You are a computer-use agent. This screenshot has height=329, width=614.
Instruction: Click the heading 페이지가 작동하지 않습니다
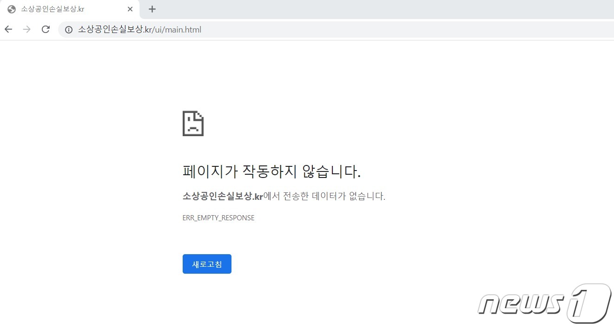click(271, 171)
